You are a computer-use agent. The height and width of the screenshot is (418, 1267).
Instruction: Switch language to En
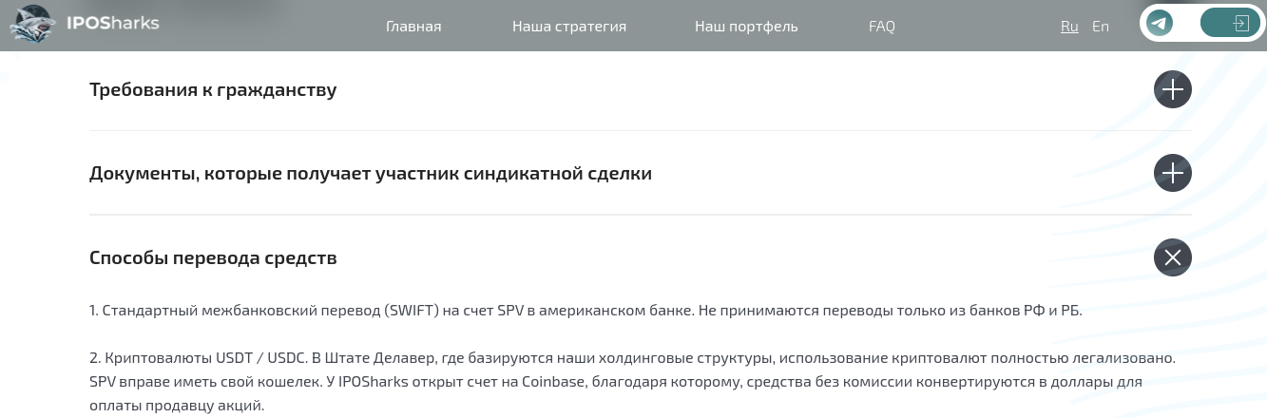click(1101, 27)
